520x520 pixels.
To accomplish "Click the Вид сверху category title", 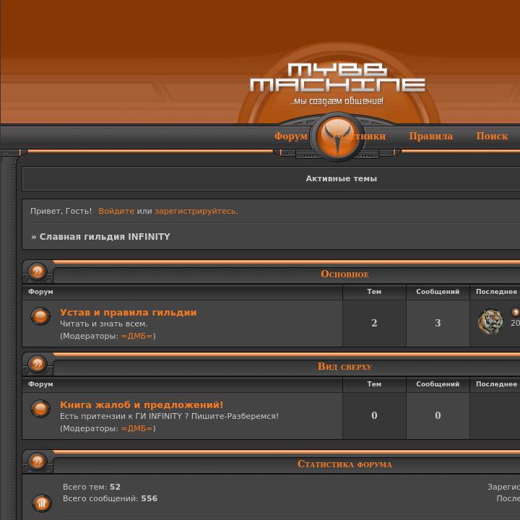I will click(344, 366).
